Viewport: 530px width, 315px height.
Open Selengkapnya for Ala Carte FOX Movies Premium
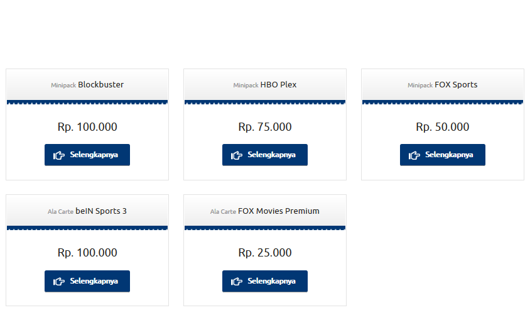(265, 281)
